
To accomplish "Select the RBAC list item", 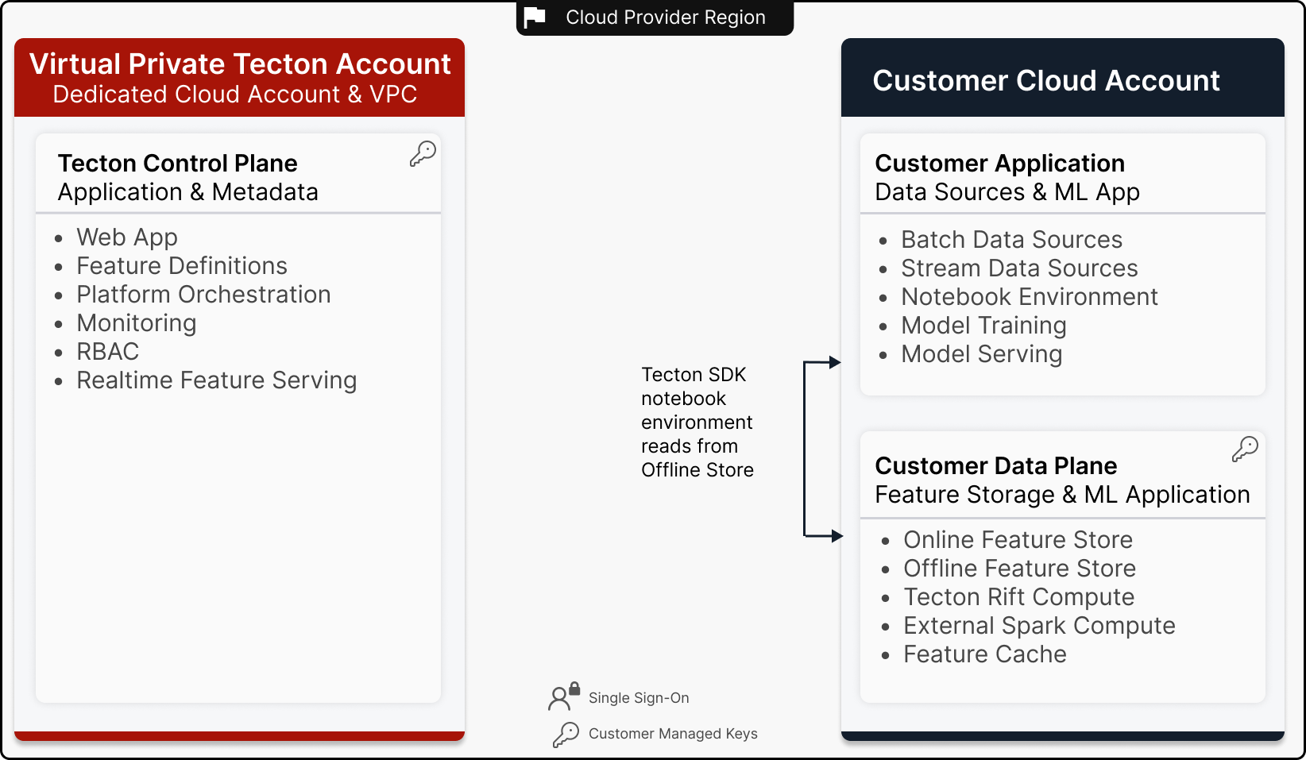I will [x=108, y=352].
